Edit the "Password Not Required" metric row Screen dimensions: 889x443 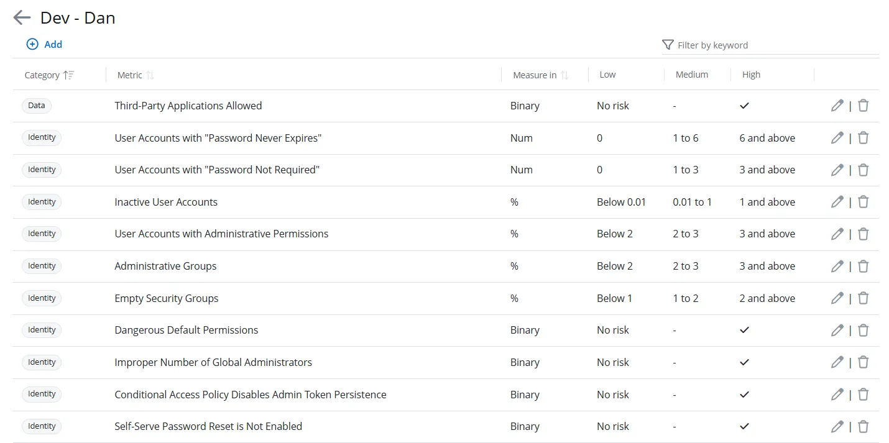click(x=837, y=170)
